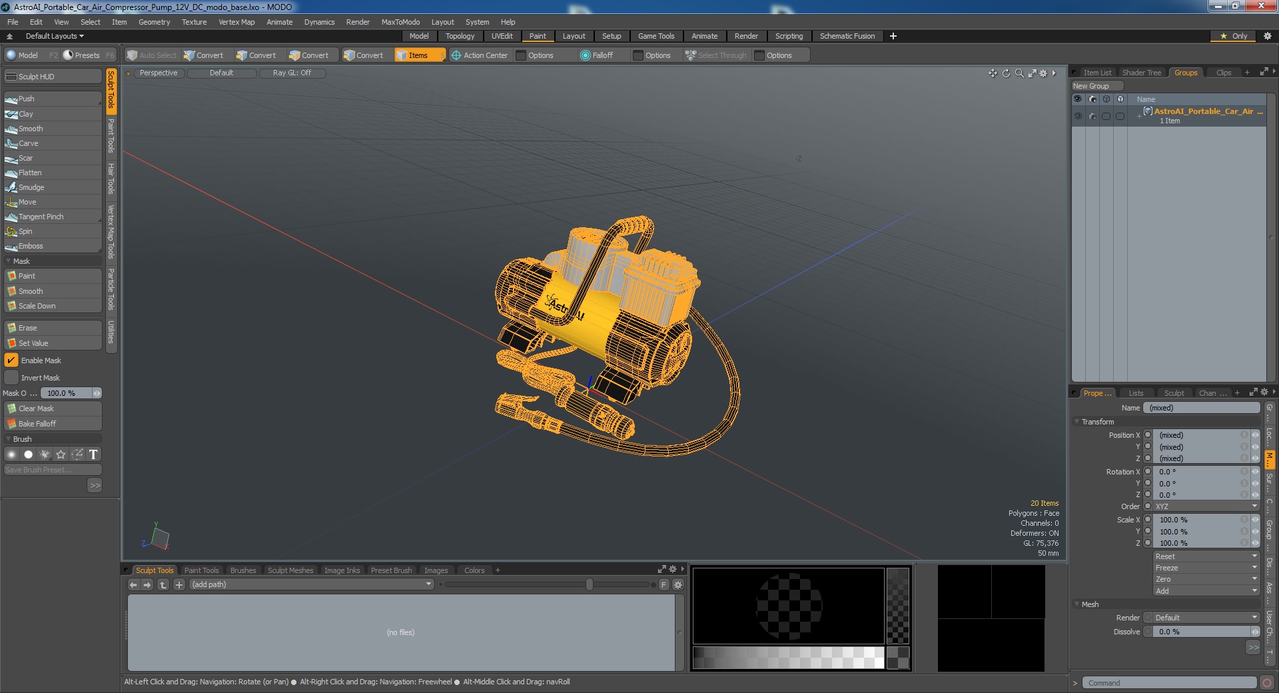The width and height of the screenshot is (1279, 693).
Task: Click the Action Center button
Action: 480,55
